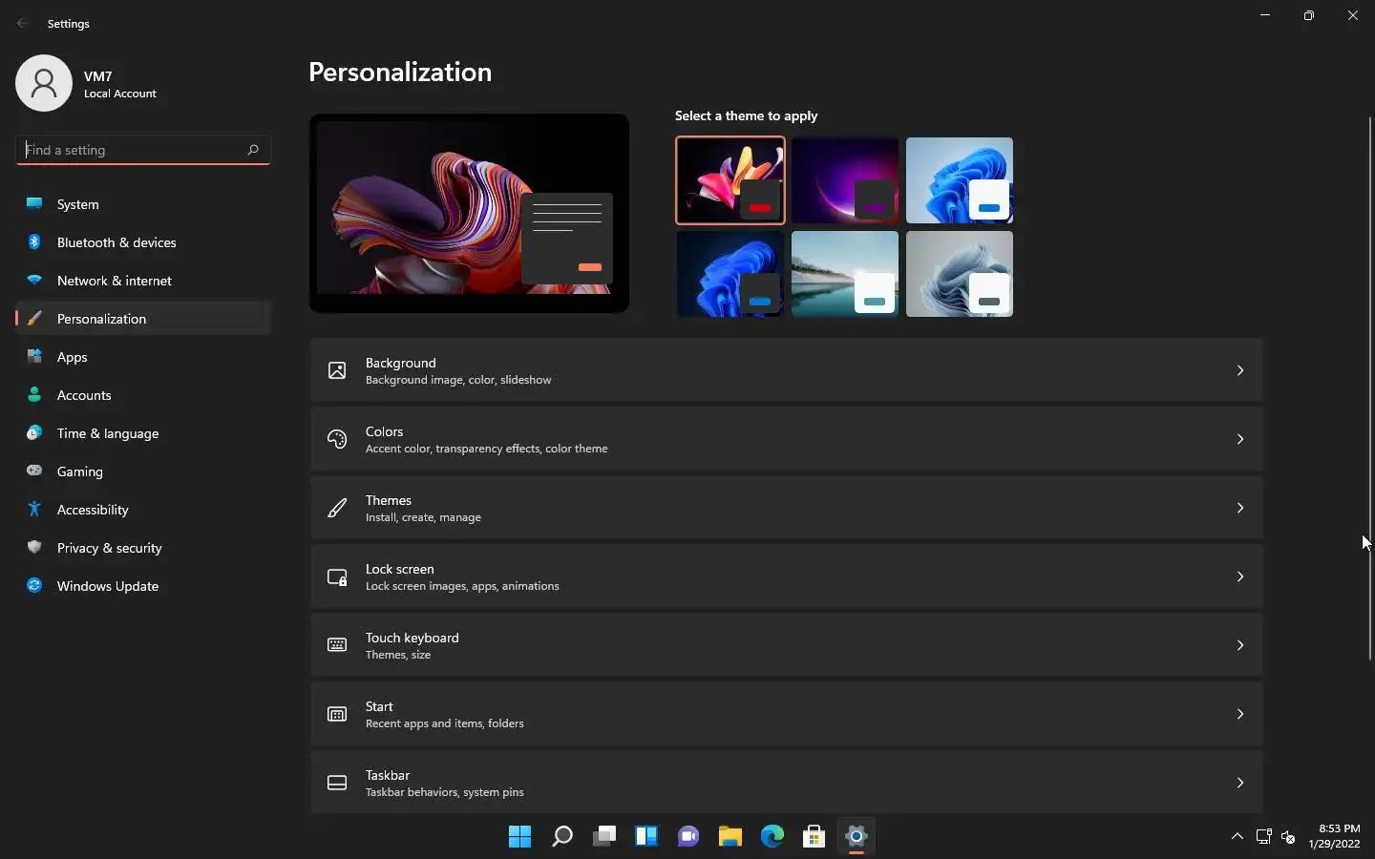
Task: Open Network & internet category
Action: point(143,281)
